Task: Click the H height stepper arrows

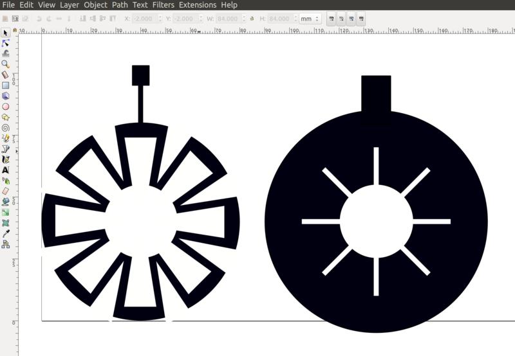Action: tap(295, 19)
